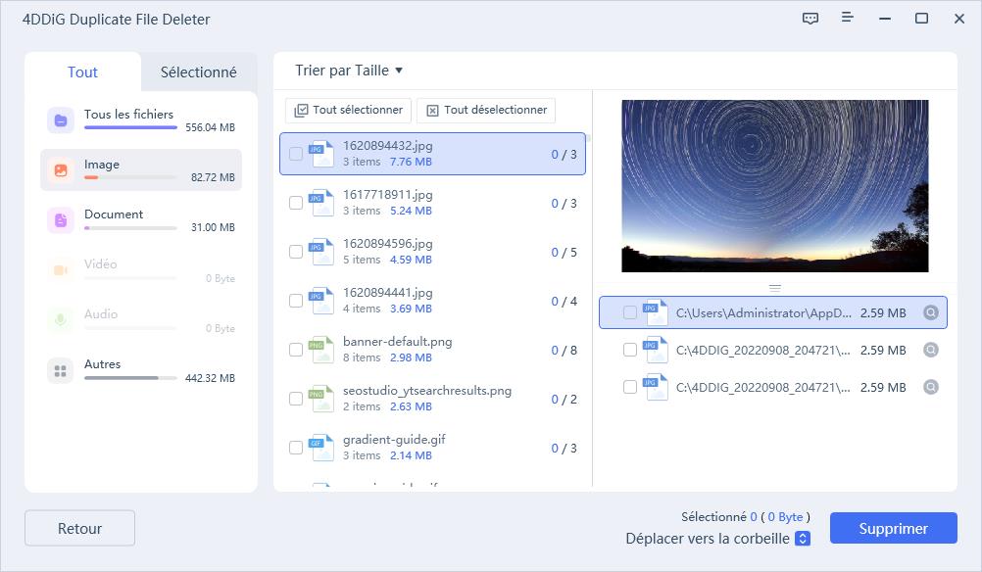Viewport: 982px width, 572px height.
Task: Switch to the Tout tab
Action: 82,72
